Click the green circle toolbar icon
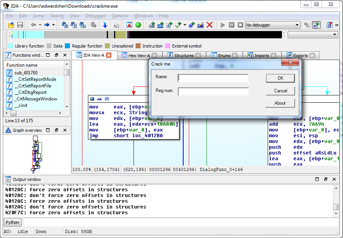This screenshot has width=343, height=238. (138, 25)
